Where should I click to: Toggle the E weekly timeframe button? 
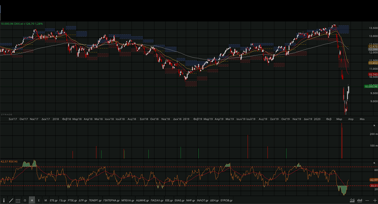coord(39,201)
